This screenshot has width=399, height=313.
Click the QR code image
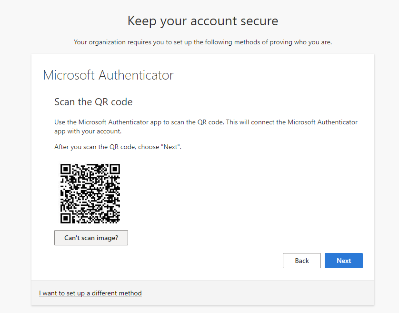(x=90, y=193)
